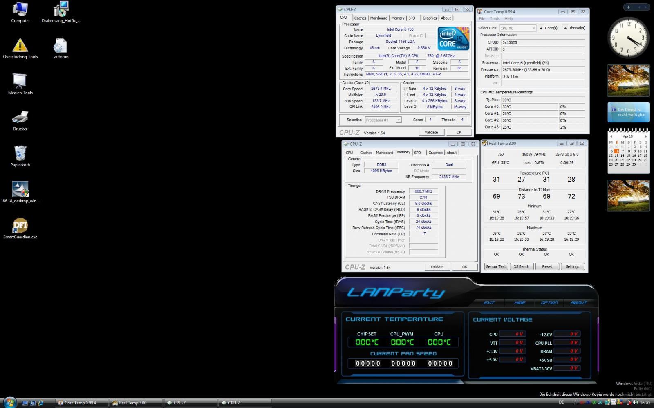Switch to CPU tab in lower CPU-Z window
This screenshot has height=408, width=654.
tap(349, 153)
